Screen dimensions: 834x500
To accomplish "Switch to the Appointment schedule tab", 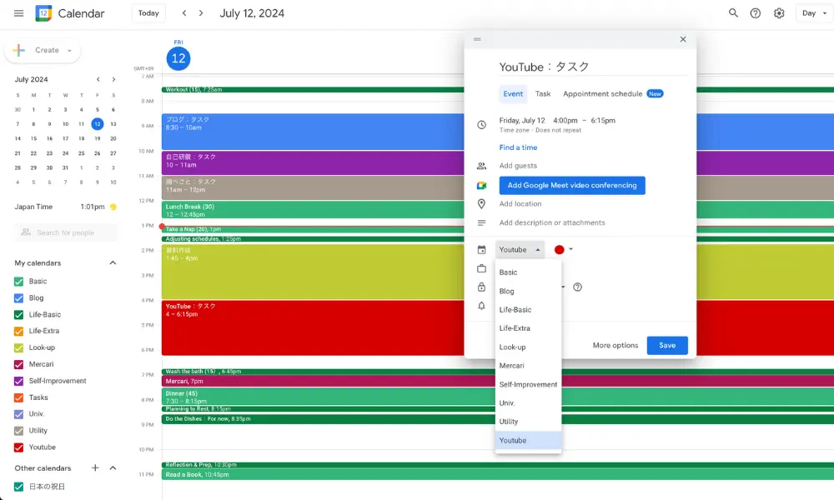I will click(x=613, y=94).
